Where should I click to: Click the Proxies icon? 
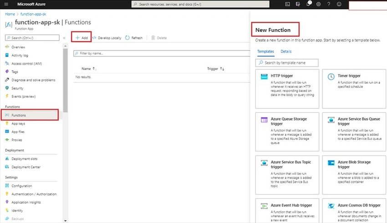pos(7,140)
